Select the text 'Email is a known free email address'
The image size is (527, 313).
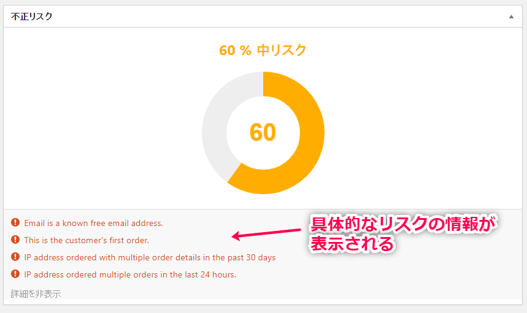pos(93,223)
